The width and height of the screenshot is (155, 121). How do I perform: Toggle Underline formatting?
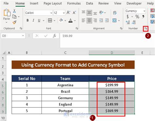[39, 20]
